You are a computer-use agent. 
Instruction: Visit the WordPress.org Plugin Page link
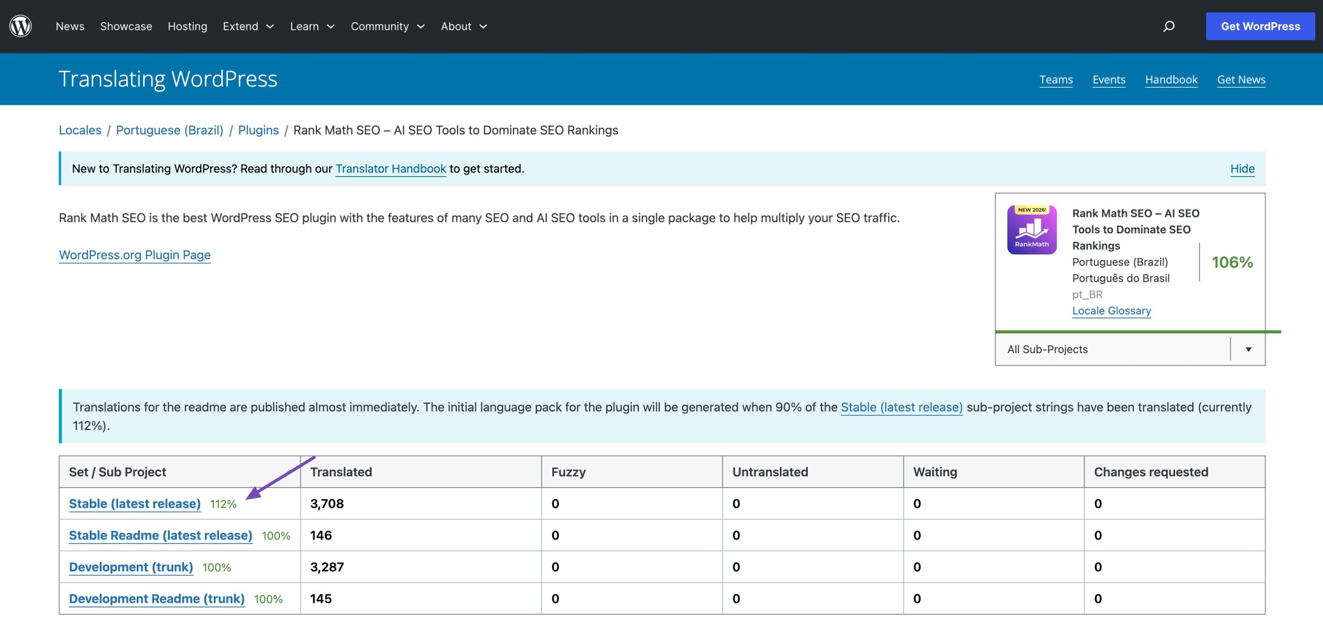coord(135,255)
